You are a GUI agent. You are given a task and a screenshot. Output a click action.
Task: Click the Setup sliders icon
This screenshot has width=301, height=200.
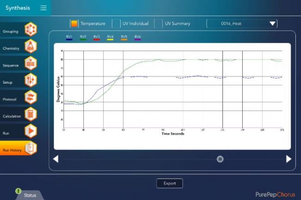(x=31, y=81)
